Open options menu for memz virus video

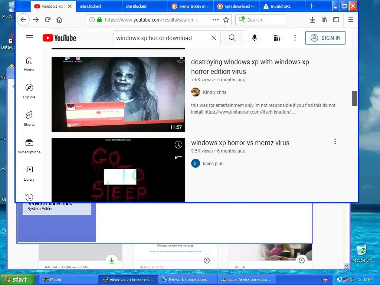pos(335,141)
